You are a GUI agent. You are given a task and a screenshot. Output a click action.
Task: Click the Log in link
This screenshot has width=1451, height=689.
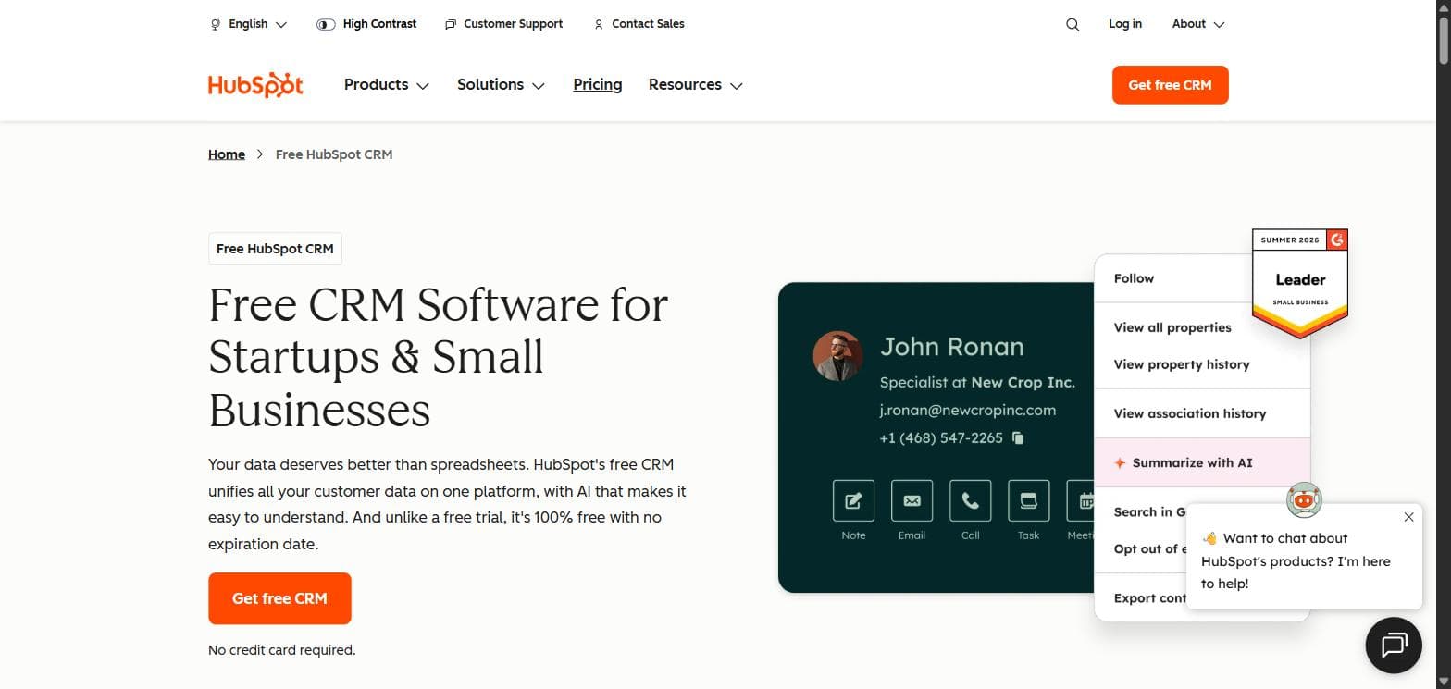[1125, 24]
